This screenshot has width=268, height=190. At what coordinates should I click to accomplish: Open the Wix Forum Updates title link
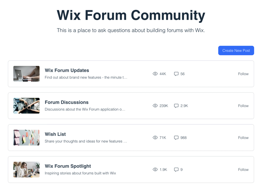click(x=67, y=70)
